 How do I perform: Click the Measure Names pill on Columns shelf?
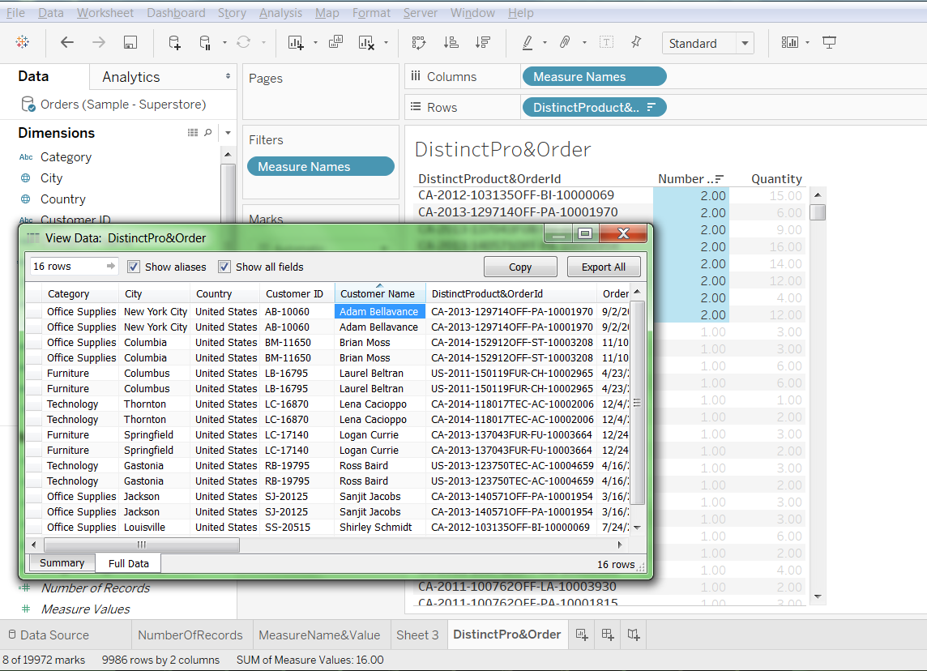594,76
